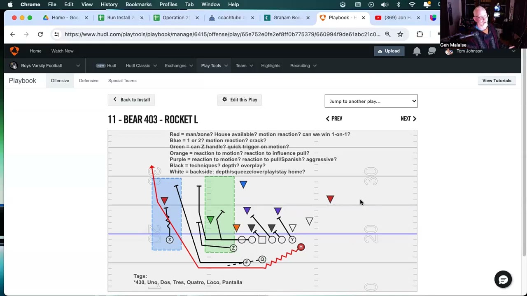Select the X receiver circle
This screenshot has width=527, height=296.
click(x=170, y=240)
